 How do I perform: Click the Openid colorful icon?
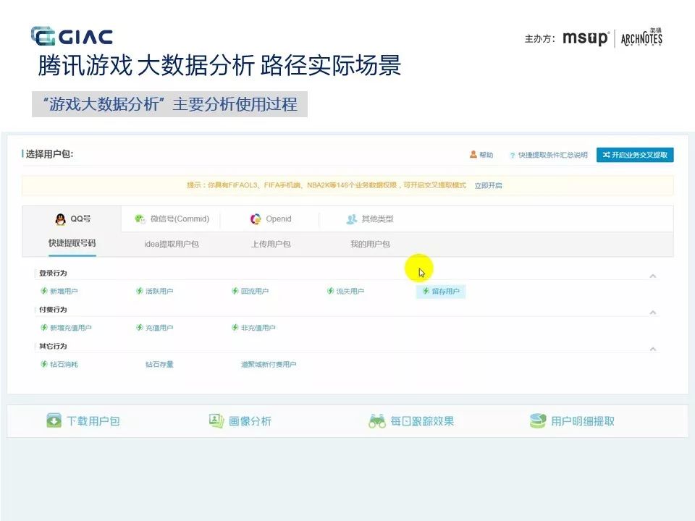click(x=256, y=219)
